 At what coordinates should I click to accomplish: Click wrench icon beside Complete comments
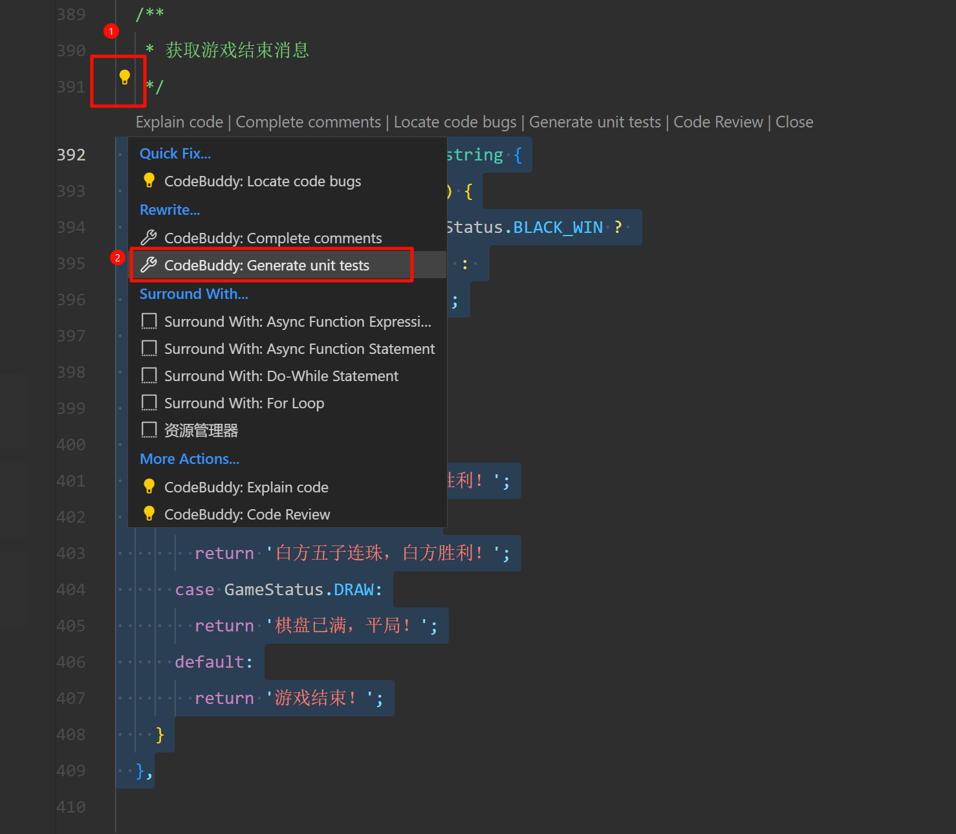[149, 237]
